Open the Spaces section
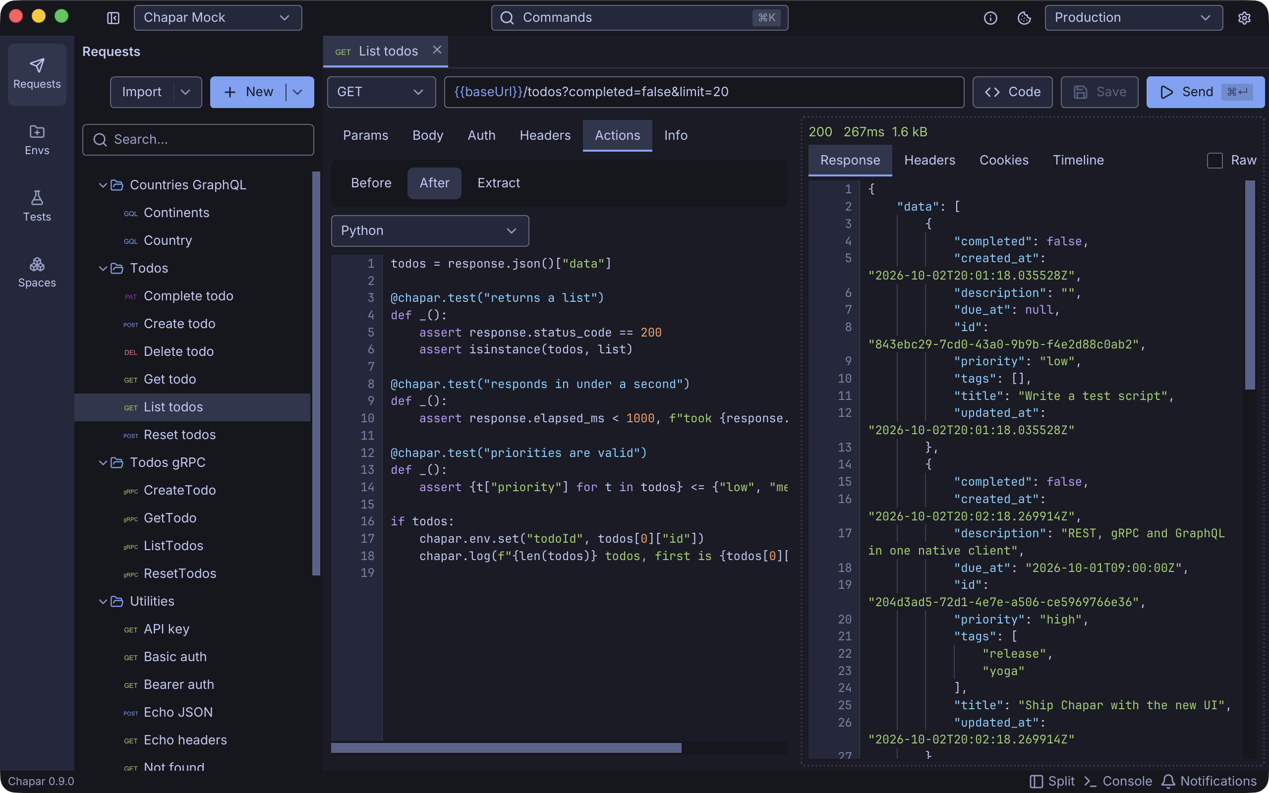1269x793 pixels. (37, 272)
